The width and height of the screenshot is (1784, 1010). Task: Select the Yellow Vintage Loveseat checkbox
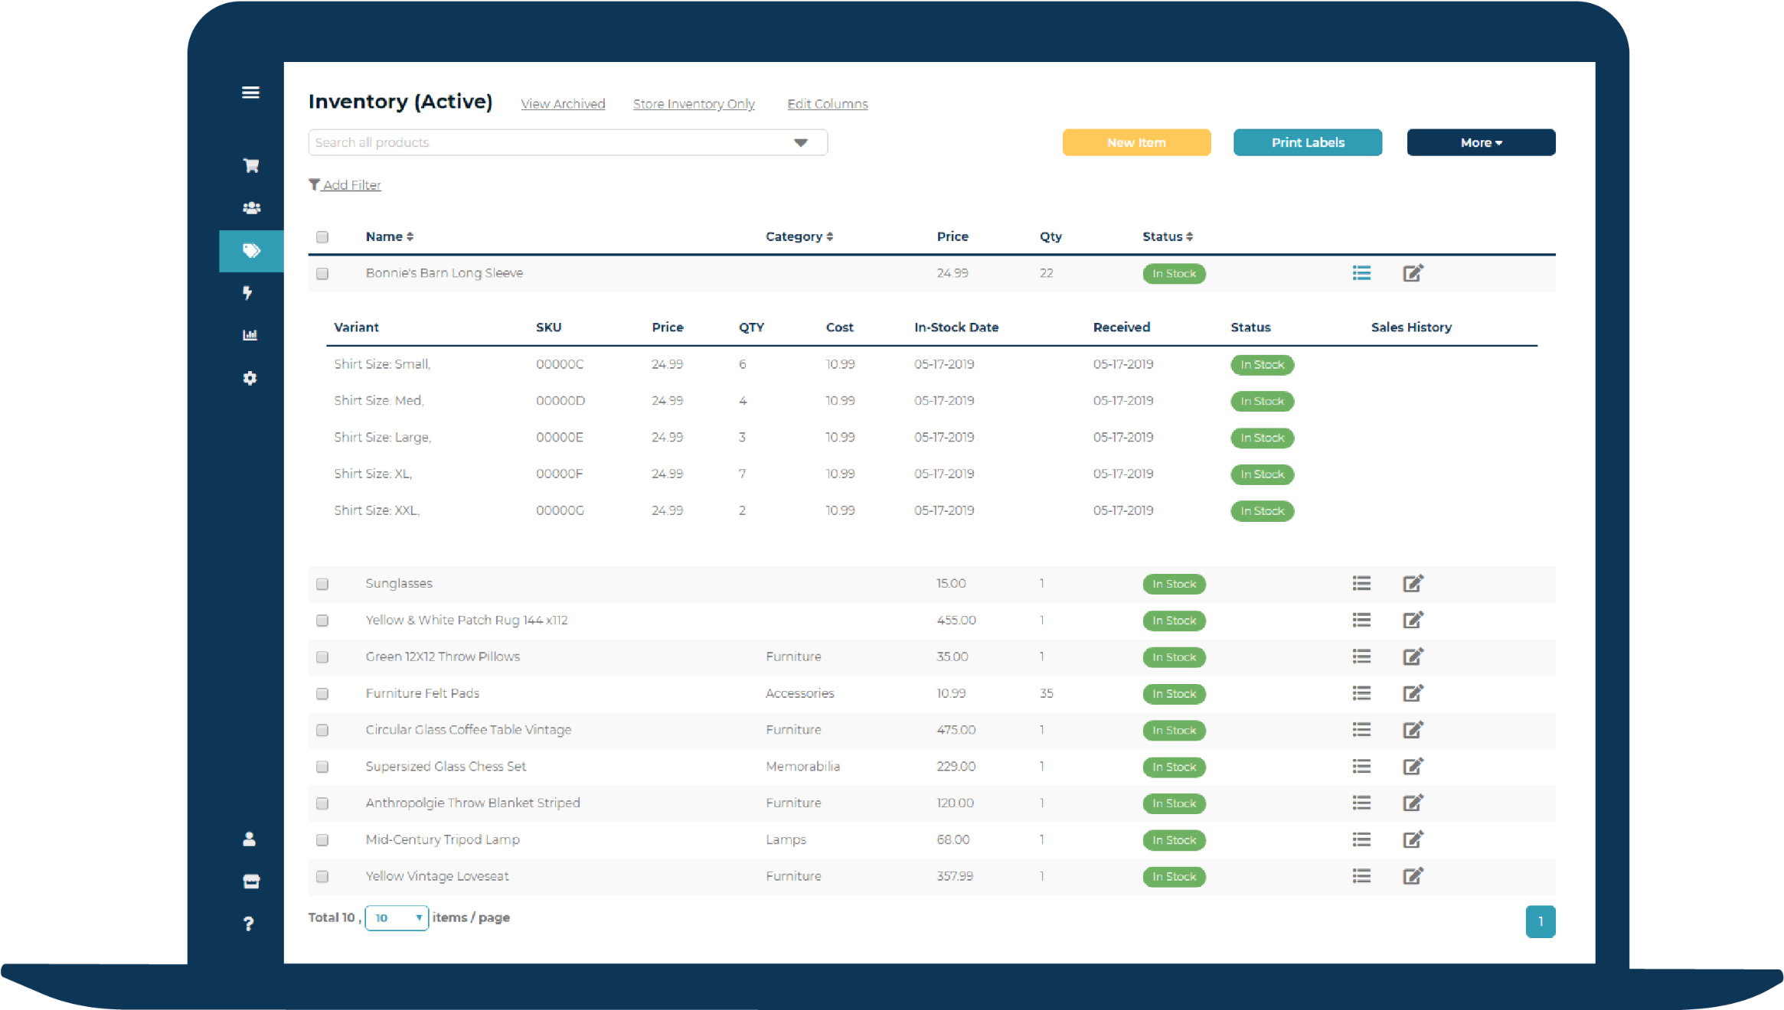point(322,877)
